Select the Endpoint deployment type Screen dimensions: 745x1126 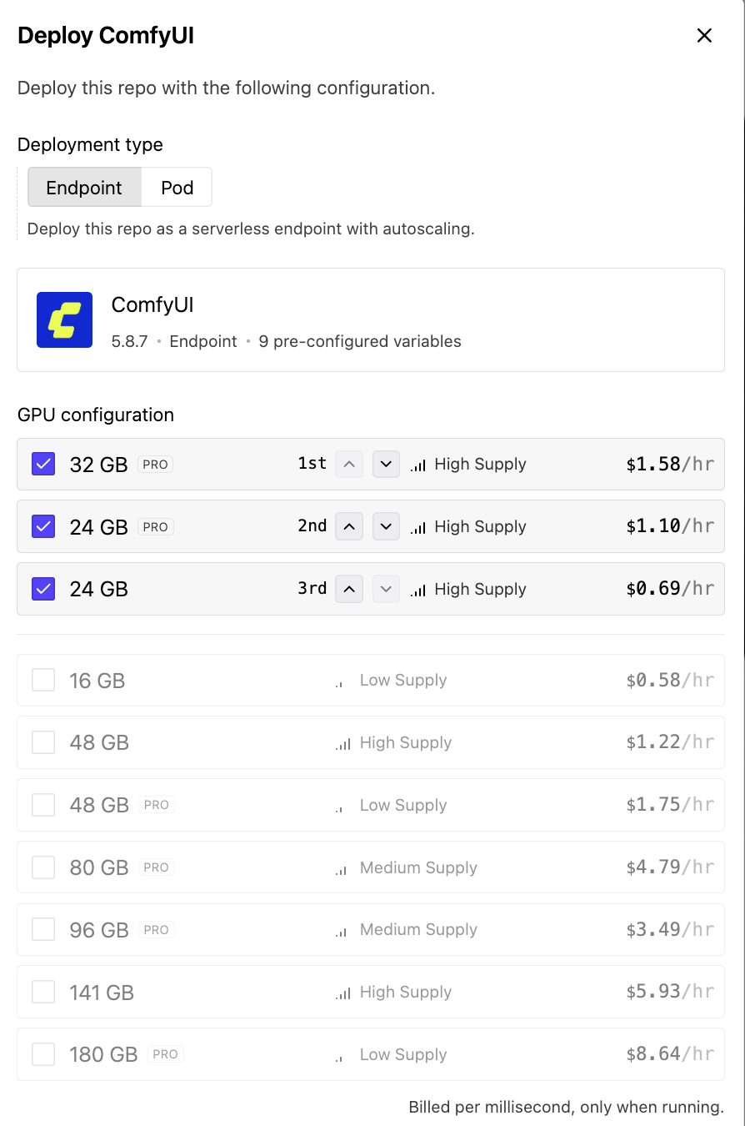point(84,188)
